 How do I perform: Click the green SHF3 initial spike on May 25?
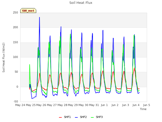tap(30, 65)
